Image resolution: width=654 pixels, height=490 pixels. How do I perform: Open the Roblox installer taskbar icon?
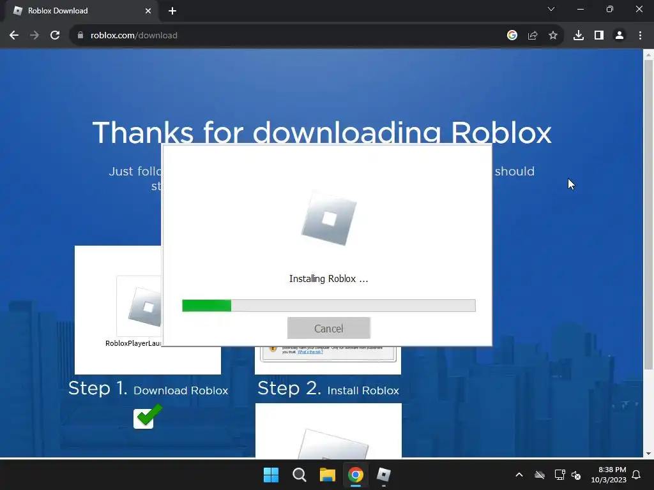(384, 475)
